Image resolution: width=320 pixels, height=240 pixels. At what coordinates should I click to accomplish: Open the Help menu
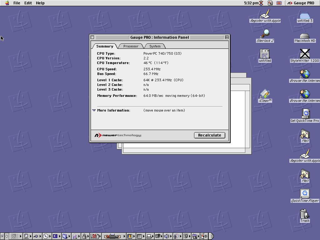coord(40,3)
